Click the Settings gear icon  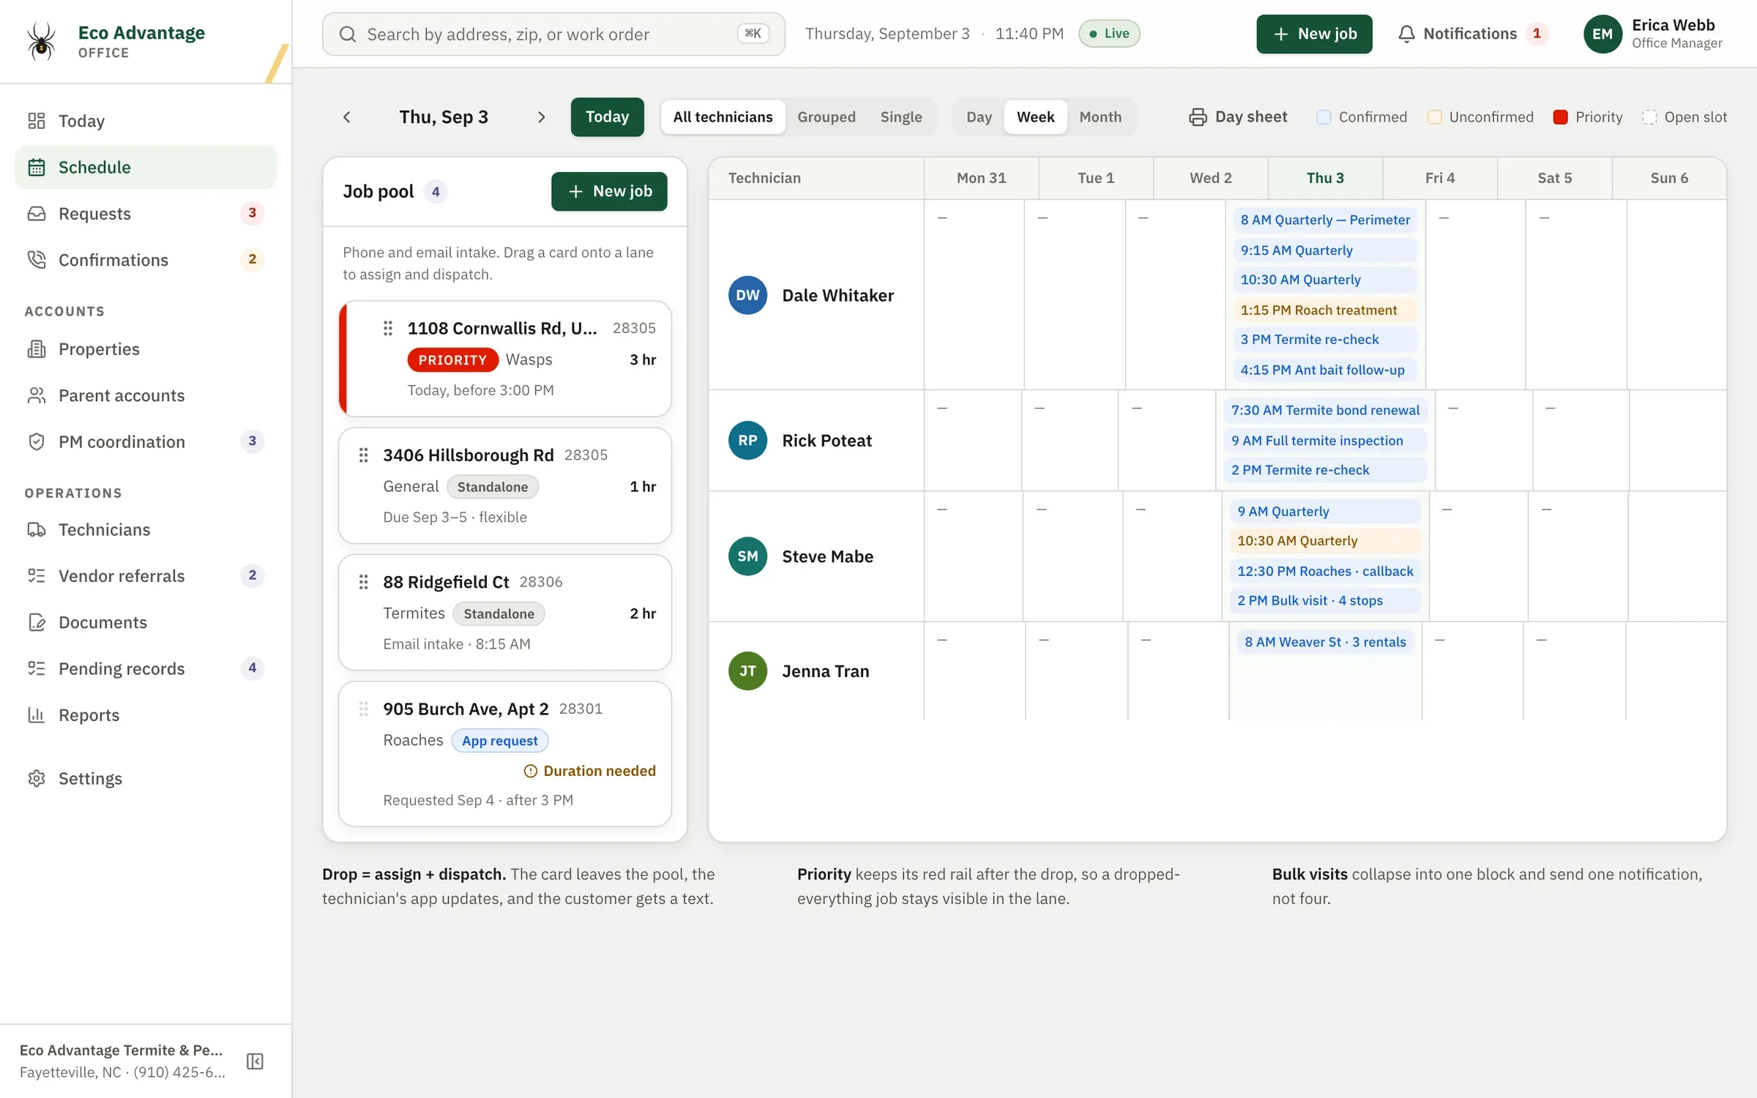[37, 778]
